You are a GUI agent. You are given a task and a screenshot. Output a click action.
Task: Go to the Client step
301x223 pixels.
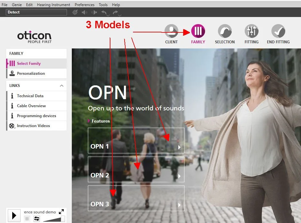click(171, 34)
